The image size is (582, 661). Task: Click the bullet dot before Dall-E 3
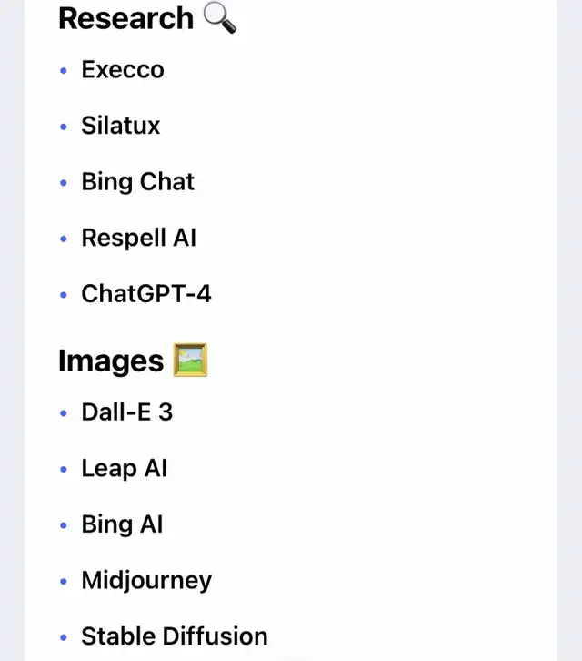64,413
